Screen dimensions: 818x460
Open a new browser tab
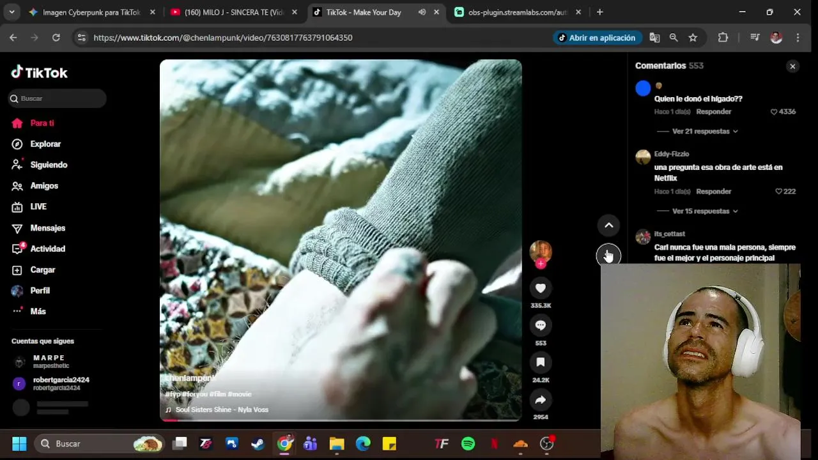tap(599, 12)
